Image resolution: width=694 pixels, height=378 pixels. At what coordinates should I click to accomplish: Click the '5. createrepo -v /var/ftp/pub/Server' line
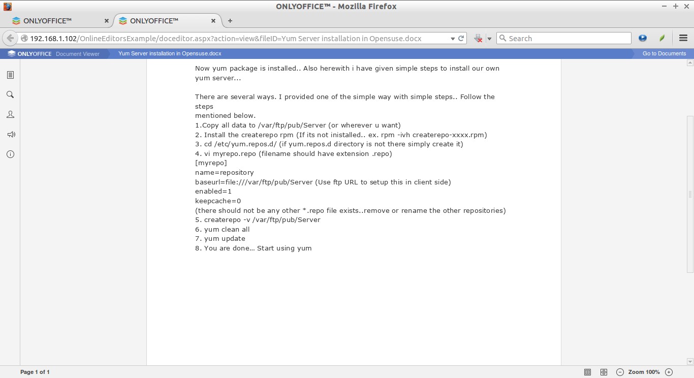pos(258,219)
